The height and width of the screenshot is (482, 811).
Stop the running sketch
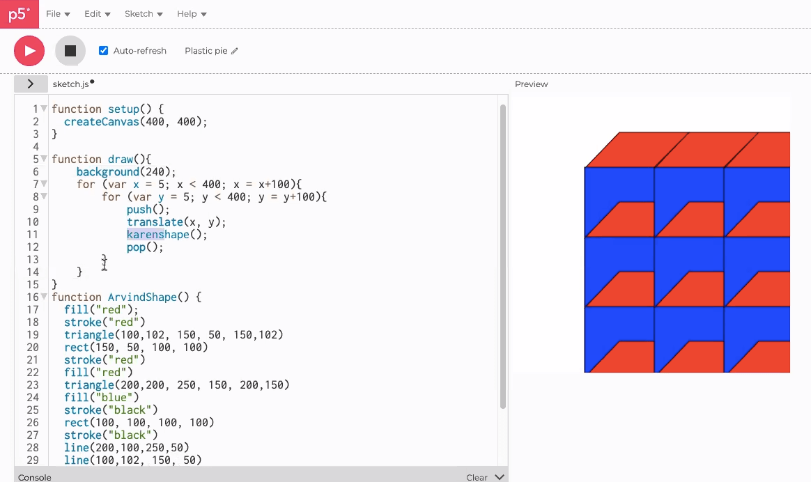(70, 50)
